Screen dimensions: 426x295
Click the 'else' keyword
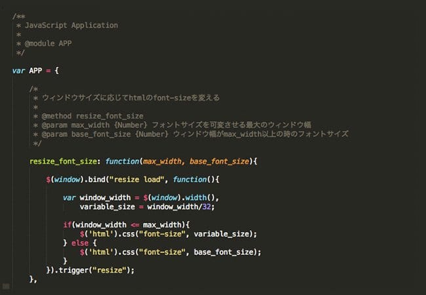[x=80, y=243]
